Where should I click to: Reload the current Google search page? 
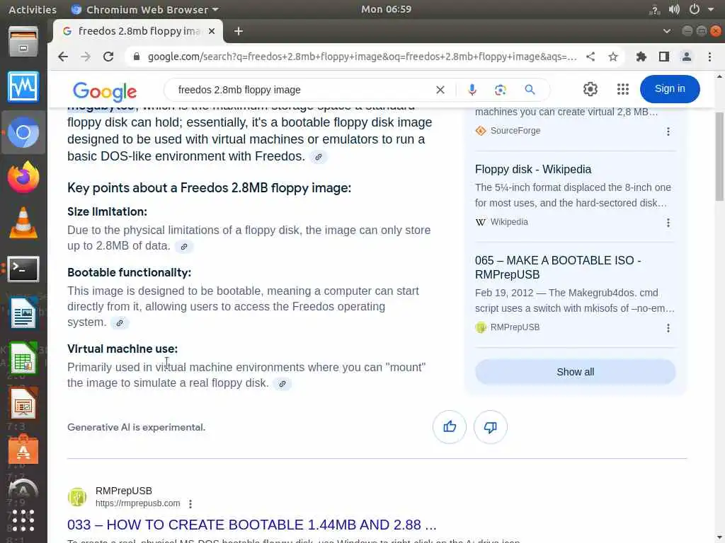point(108,57)
